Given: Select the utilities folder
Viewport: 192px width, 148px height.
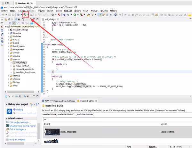Looking at the screenshot, I should click(x=16, y=79).
